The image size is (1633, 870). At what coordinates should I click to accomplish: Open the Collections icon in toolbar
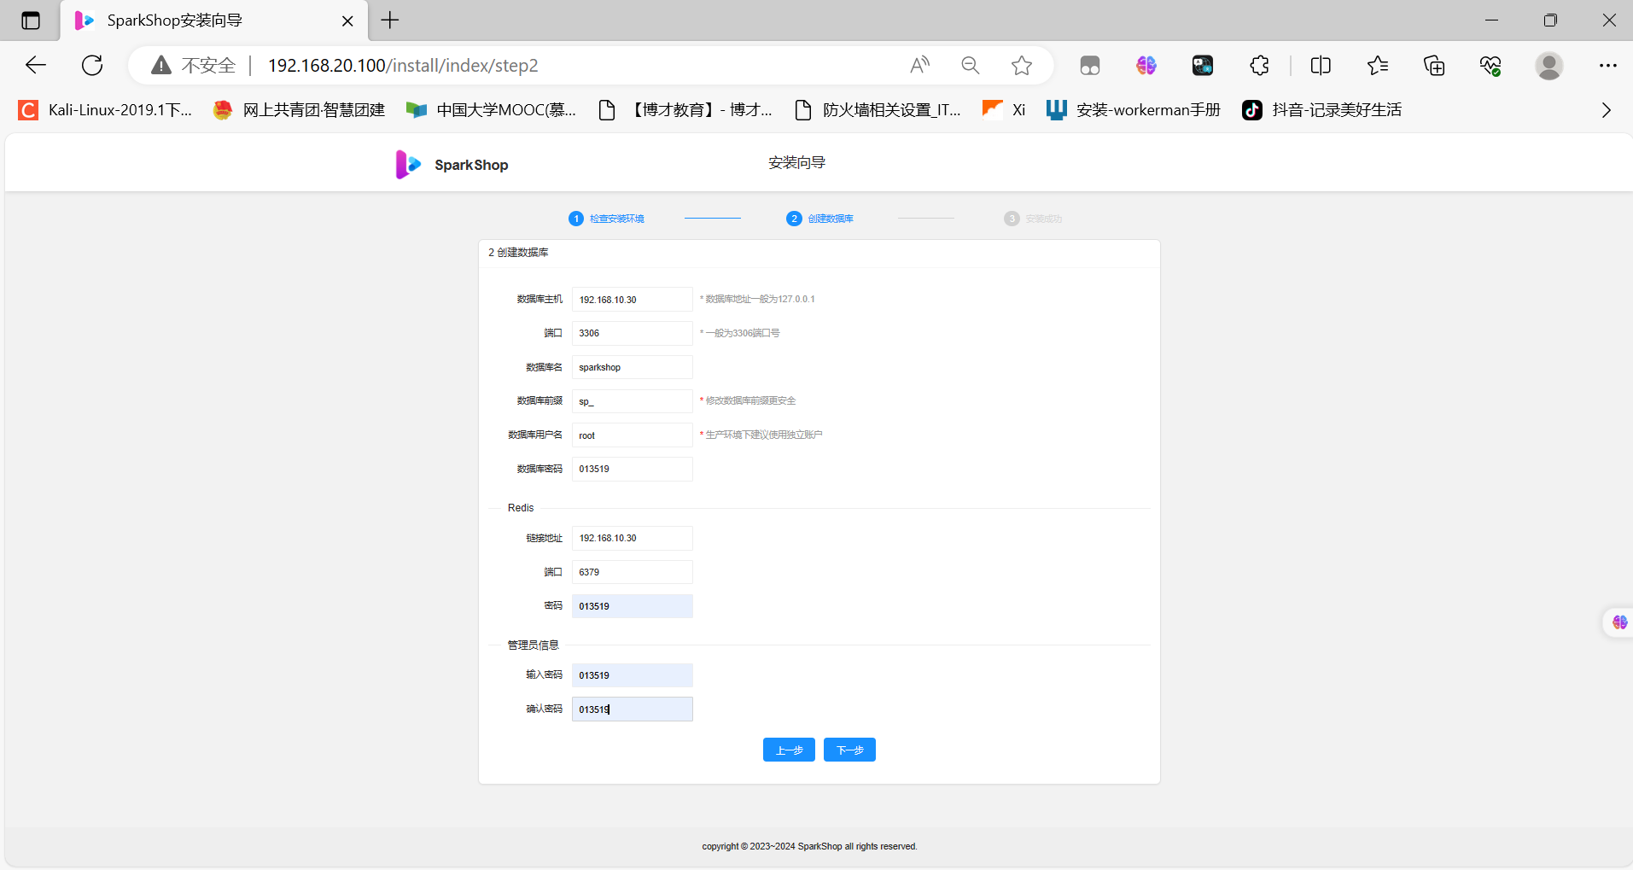point(1434,65)
